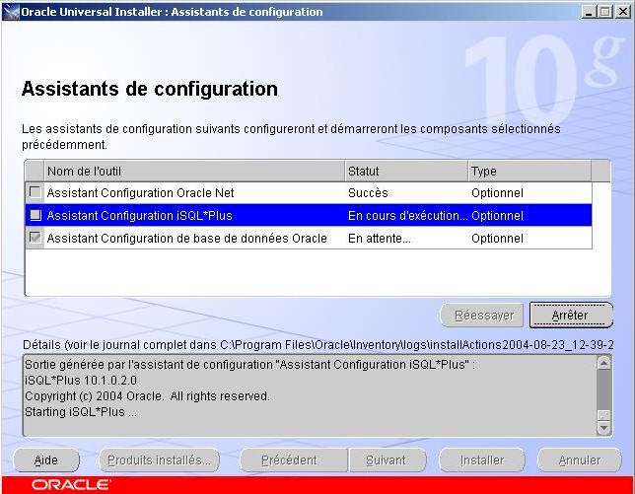Click the Arrêter button

coord(570,316)
